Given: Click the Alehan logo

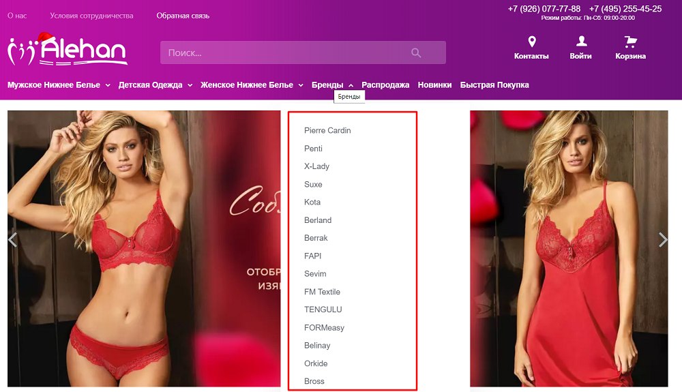Looking at the screenshot, I should click(x=68, y=49).
